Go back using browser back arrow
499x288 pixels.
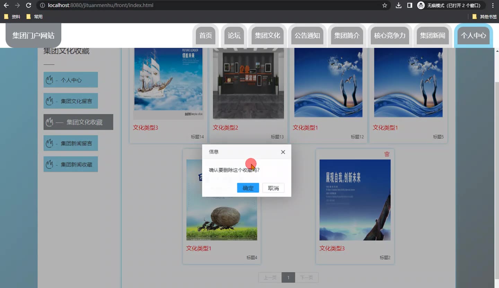pyautogui.click(x=6, y=5)
